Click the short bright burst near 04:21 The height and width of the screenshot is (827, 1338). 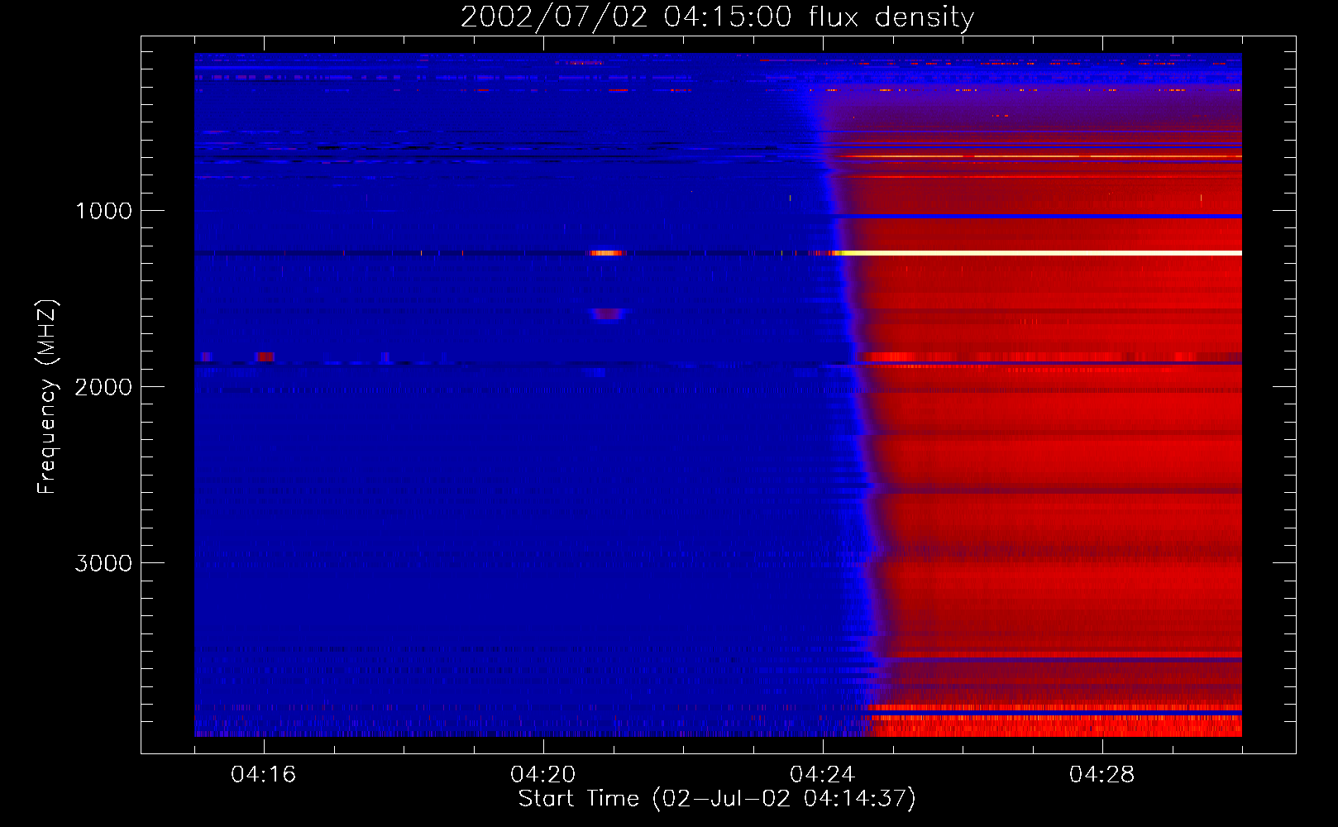pos(606,253)
